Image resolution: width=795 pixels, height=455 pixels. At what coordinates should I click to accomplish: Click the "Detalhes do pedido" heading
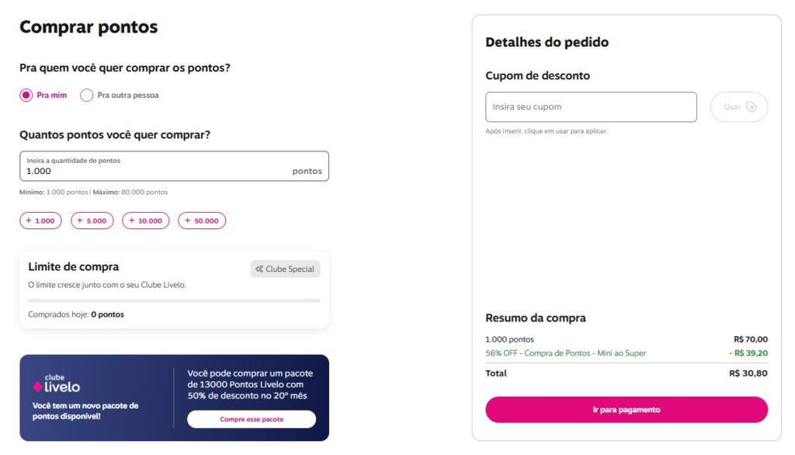tap(547, 43)
